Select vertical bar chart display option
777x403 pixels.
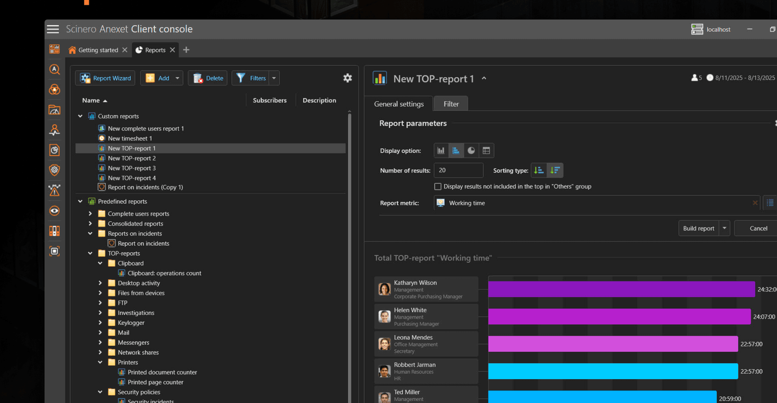coord(441,150)
